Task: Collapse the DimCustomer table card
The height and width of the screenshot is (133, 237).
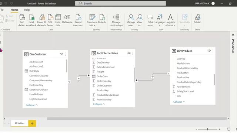Action: tap(31, 105)
